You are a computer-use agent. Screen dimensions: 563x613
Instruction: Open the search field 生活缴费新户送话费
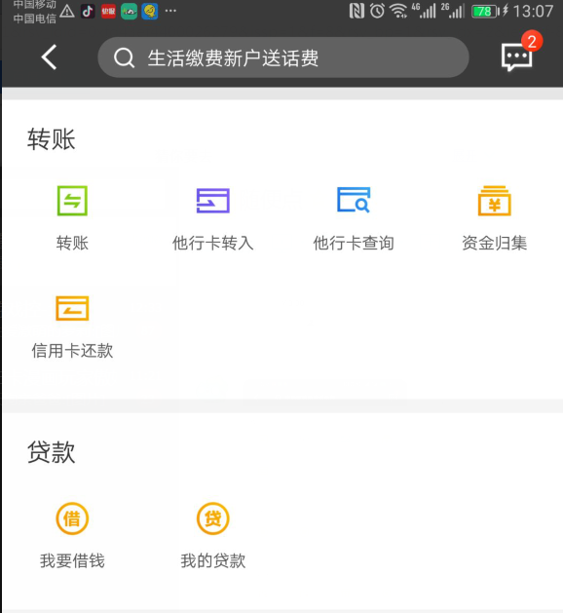point(282,57)
